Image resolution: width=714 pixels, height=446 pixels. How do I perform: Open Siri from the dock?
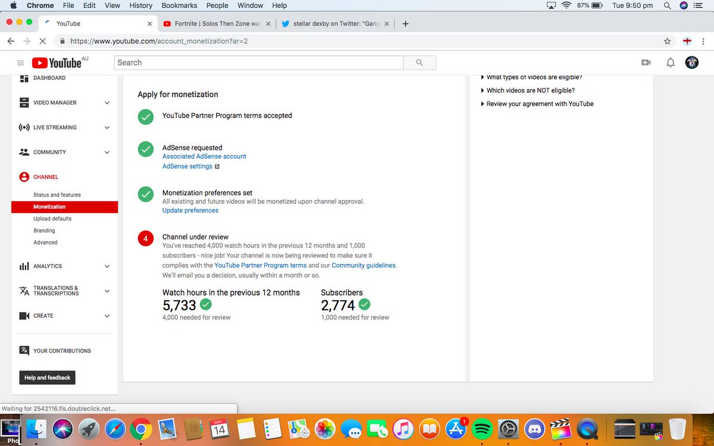[62, 429]
